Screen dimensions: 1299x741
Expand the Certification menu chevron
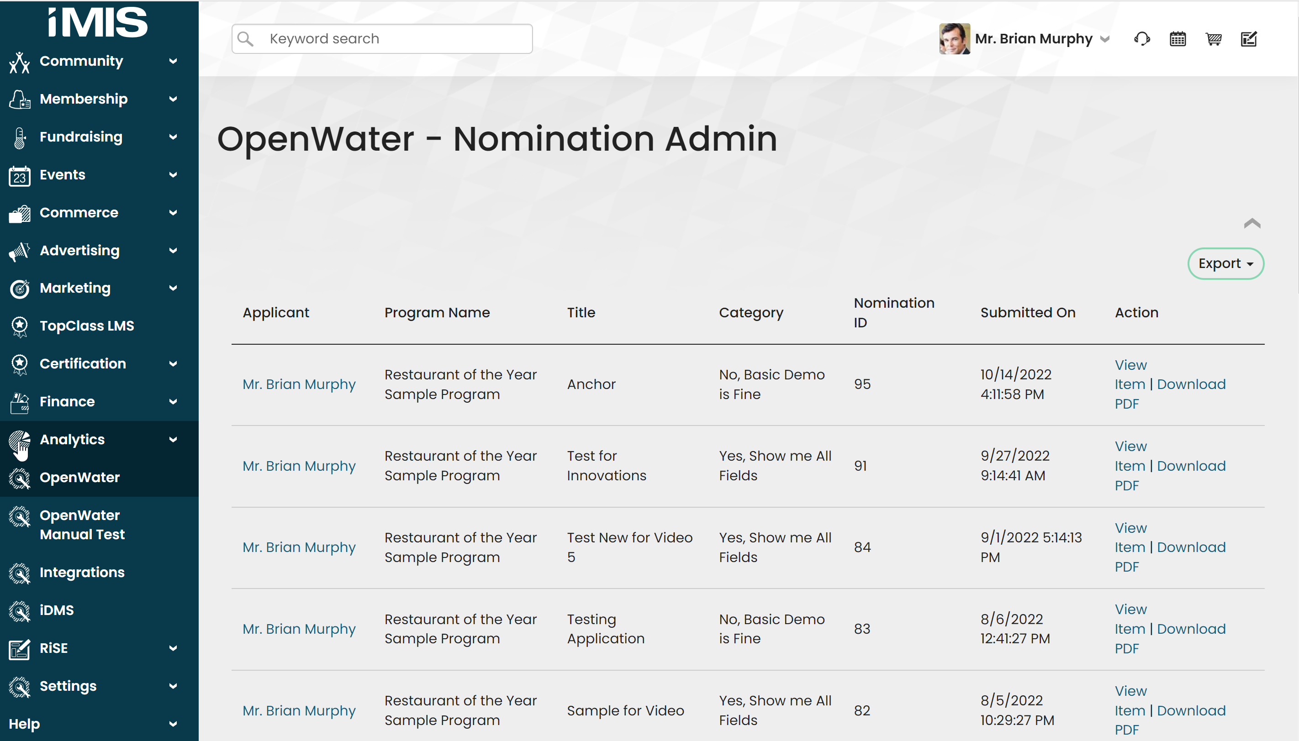(x=173, y=364)
